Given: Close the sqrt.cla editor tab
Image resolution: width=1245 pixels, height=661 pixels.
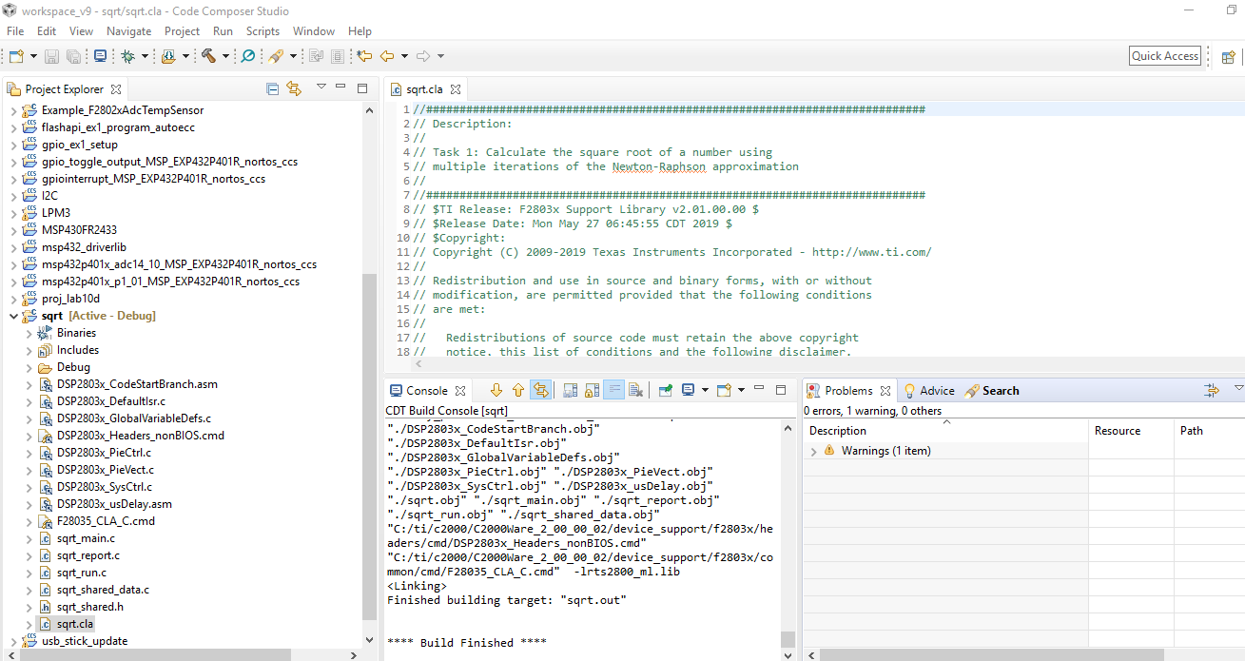Looking at the screenshot, I should 456,89.
